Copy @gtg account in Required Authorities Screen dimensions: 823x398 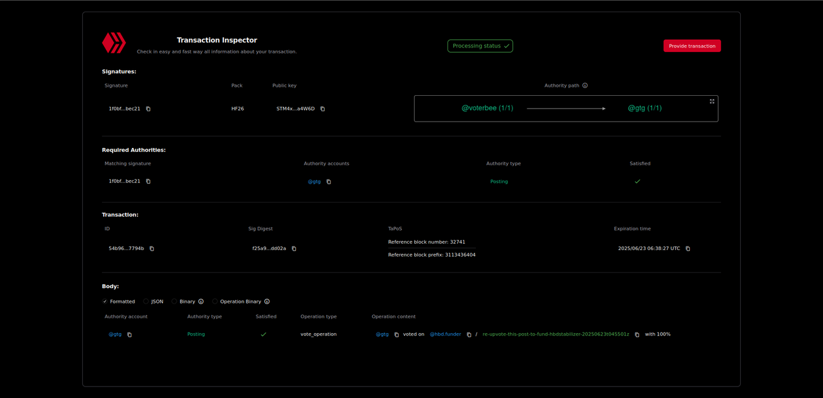pyautogui.click(x=329, y=182)
